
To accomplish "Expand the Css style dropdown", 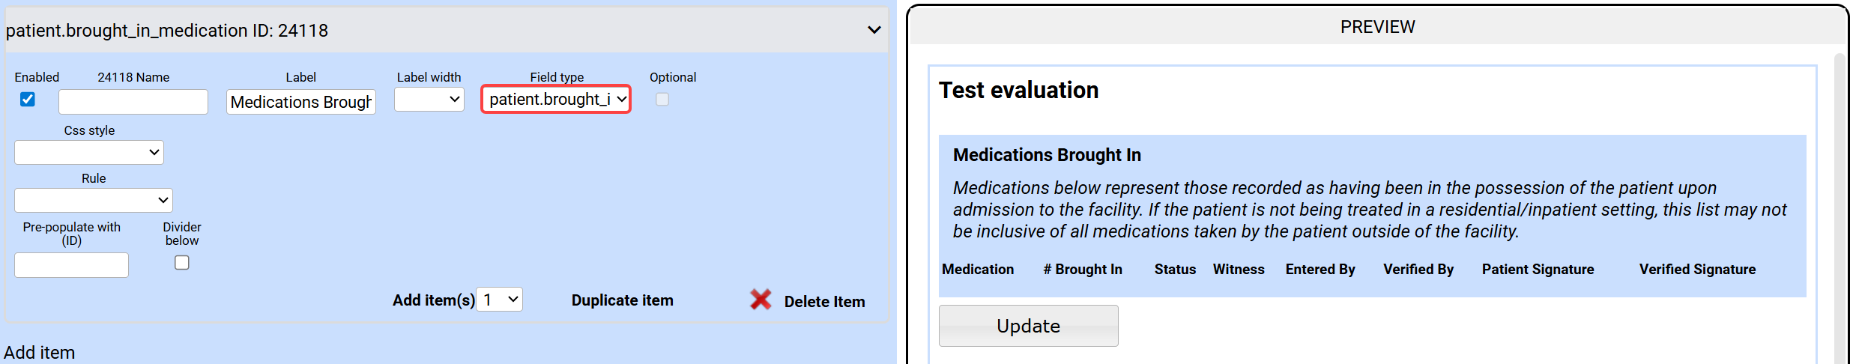I will click(89, 153).
